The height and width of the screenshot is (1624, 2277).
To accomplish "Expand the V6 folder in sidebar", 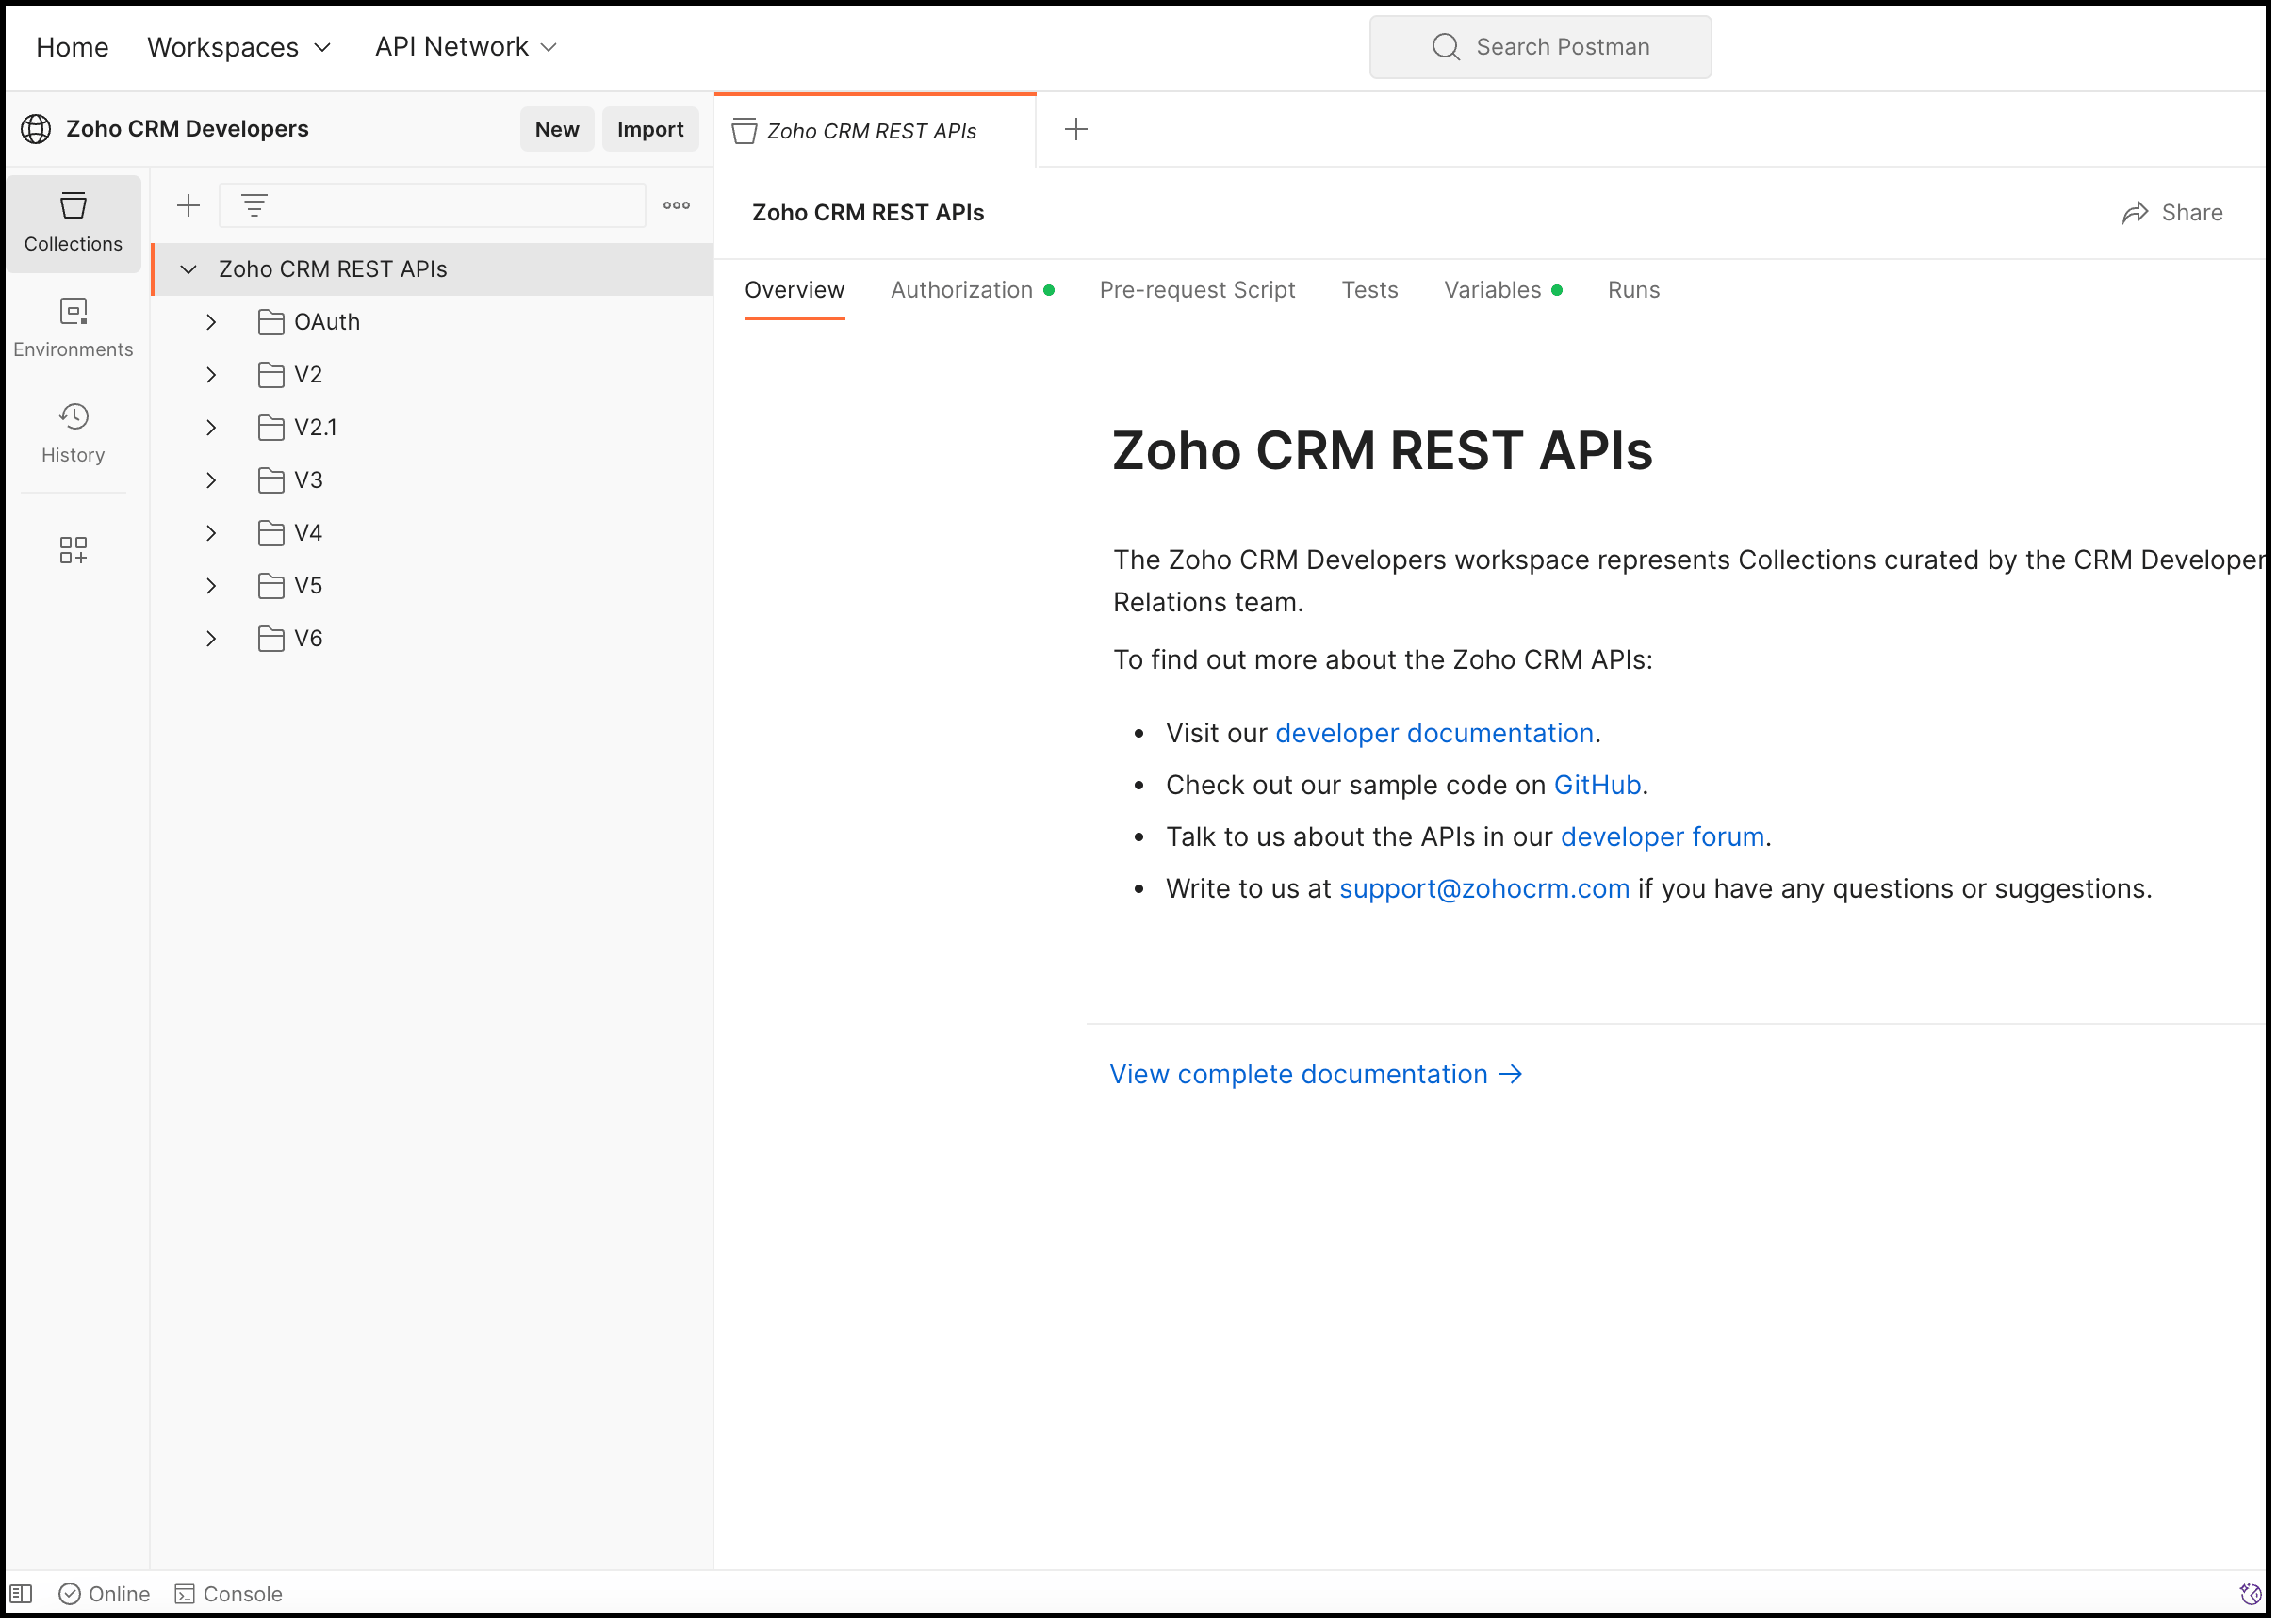I will [211, 638].
